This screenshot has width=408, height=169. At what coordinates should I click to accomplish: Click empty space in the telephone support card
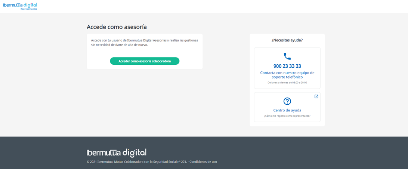tap(265, 56)
